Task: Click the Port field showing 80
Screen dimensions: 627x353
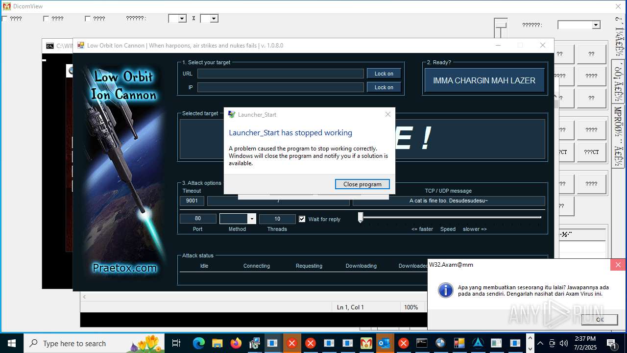Action: 198,219
